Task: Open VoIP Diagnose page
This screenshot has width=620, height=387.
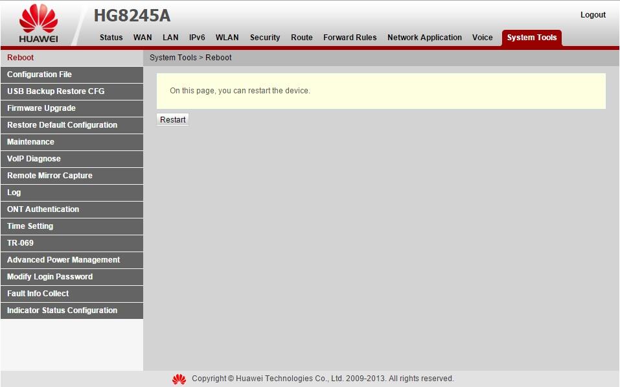Action: [x=71, y=159]
